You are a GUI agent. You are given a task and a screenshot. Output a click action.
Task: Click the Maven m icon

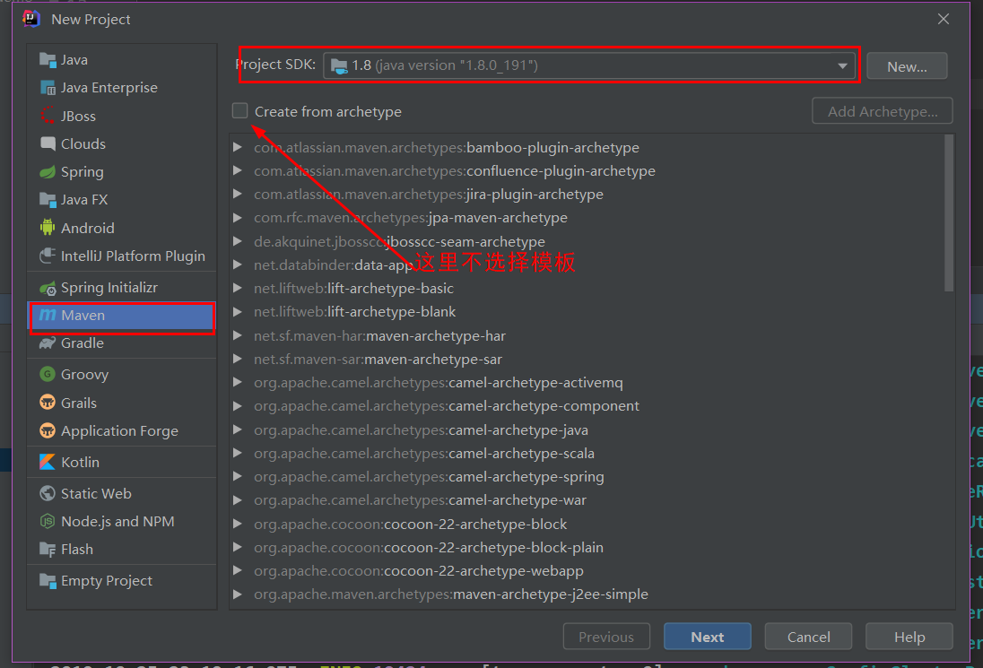tap(48, 316)
